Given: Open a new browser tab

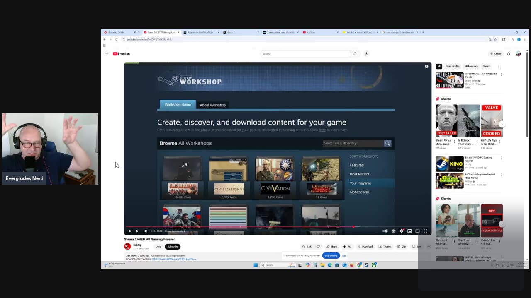Looking at the screenshot, I should point(423,32).
